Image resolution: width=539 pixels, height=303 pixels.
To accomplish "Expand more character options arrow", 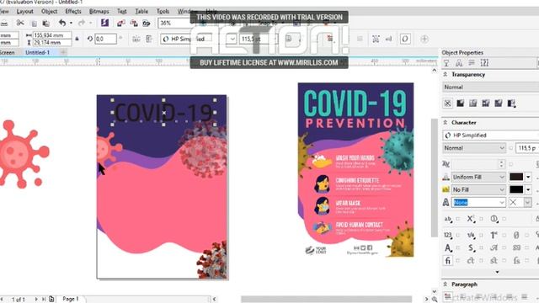I will tap(497, 272).
